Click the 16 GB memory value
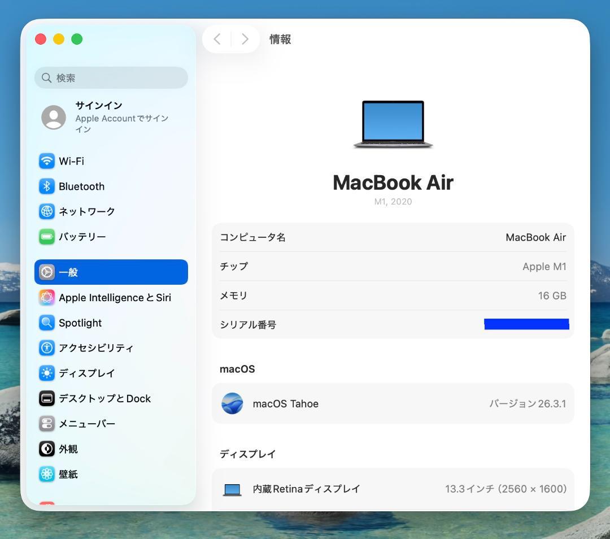 (552, 295)
